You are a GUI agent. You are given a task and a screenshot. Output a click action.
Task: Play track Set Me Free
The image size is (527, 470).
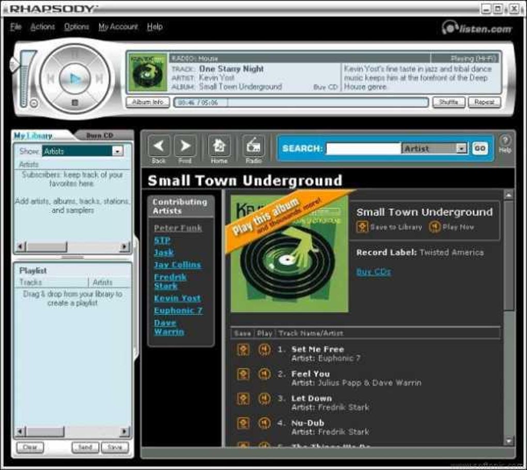tap(264, 349)
